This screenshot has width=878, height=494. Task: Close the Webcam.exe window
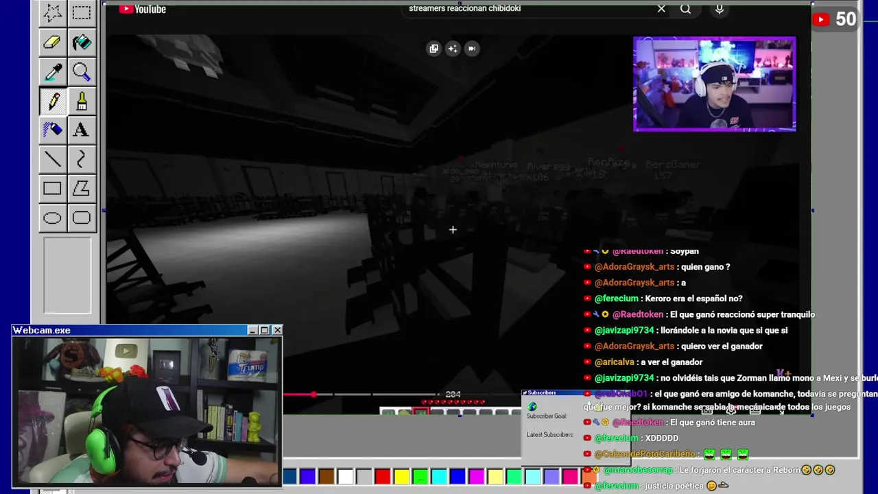click(277, 330)
